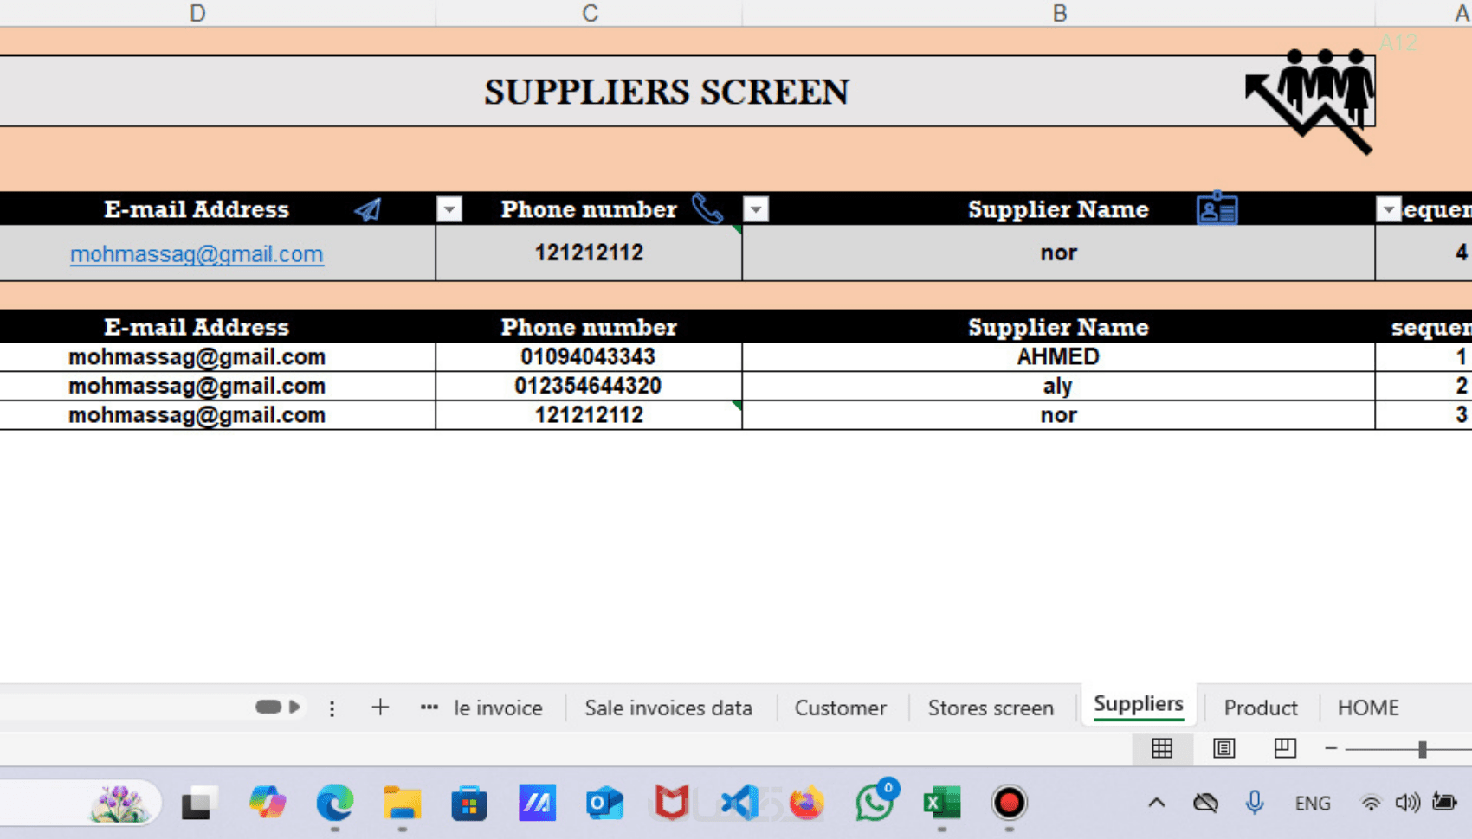Click the battery icon in system tray

[x=1444, y=802]
